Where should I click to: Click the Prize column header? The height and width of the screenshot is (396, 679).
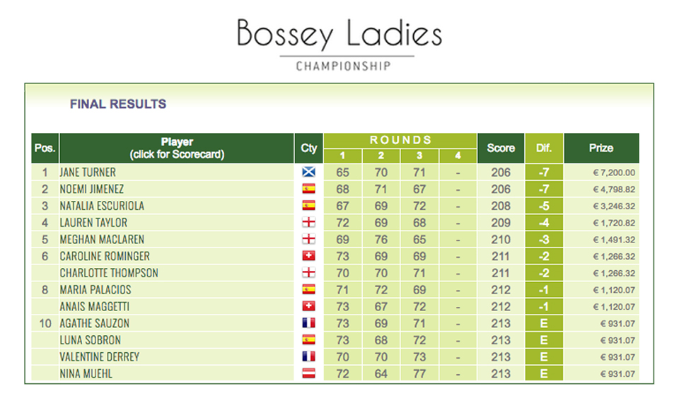coord(601,148)
